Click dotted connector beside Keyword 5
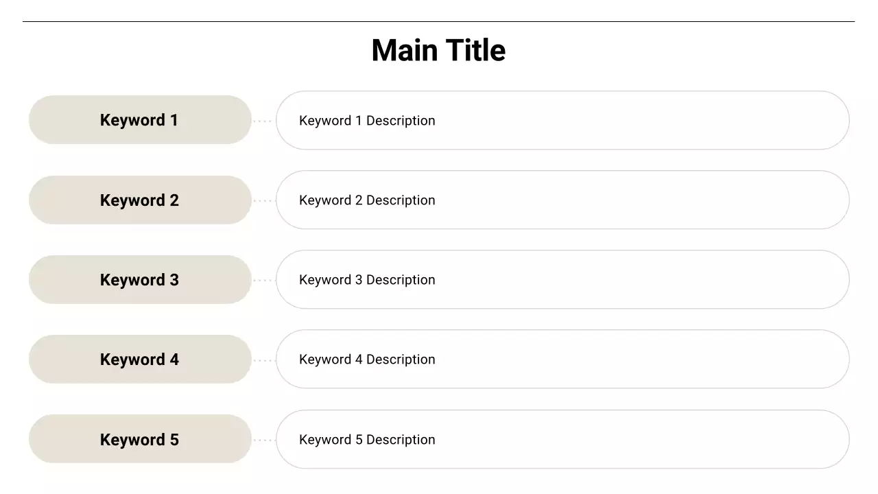 click(263, 440)
